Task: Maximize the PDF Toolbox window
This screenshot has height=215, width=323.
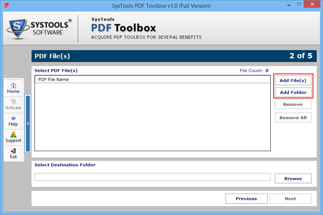Action: [x=299, y=4]
